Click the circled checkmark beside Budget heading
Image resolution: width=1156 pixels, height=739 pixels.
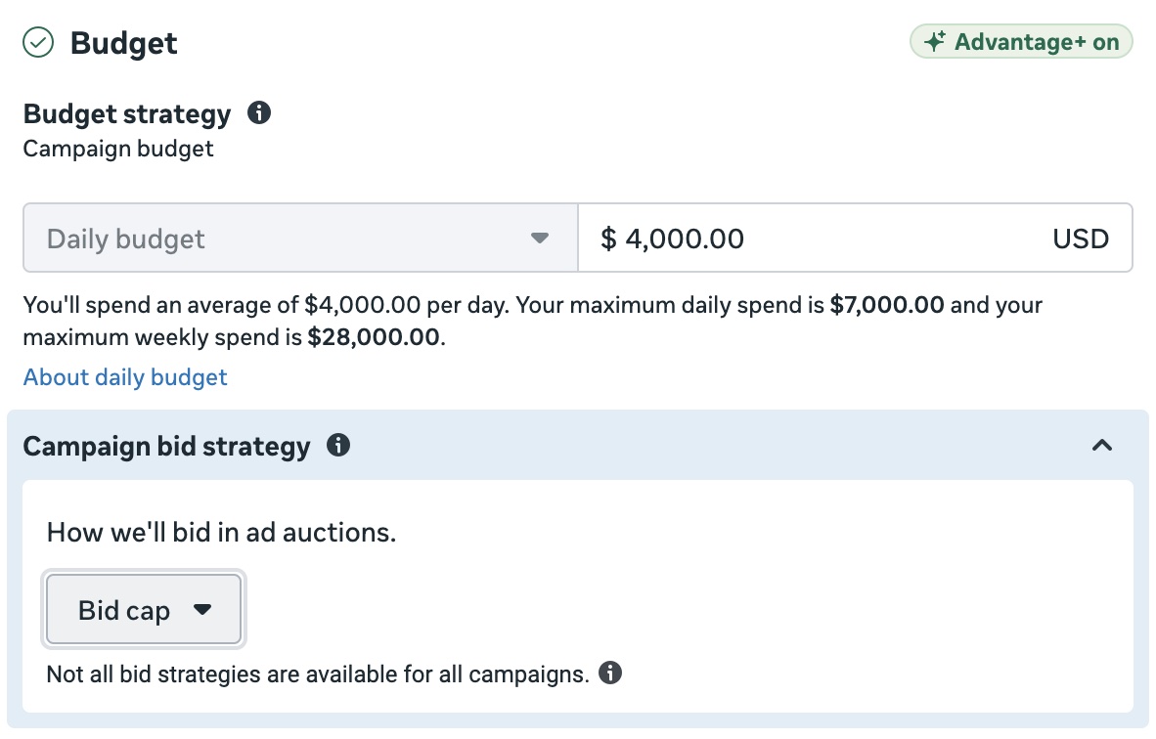pos(36,41)
